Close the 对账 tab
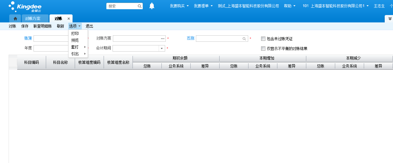The width and height of the screenshot is (393, 163). 69,19
